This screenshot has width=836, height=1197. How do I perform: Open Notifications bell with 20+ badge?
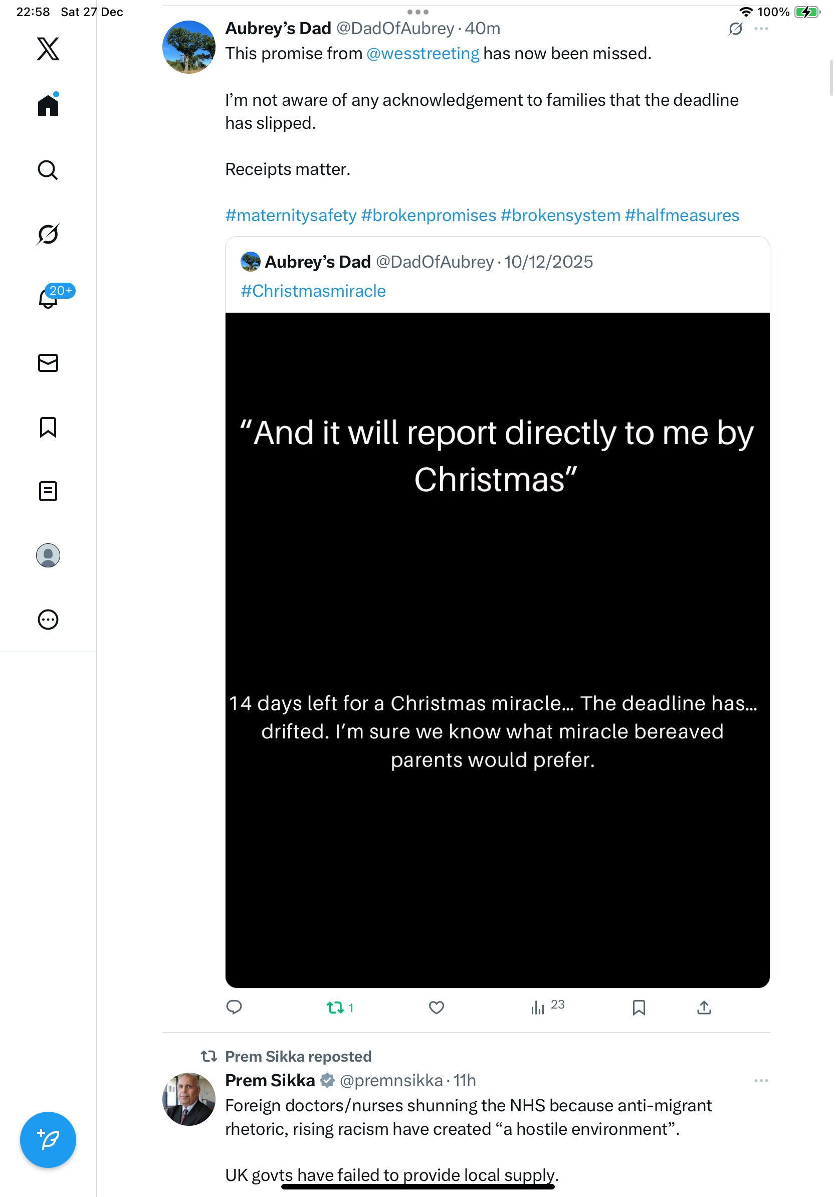[x=48, y=298]
